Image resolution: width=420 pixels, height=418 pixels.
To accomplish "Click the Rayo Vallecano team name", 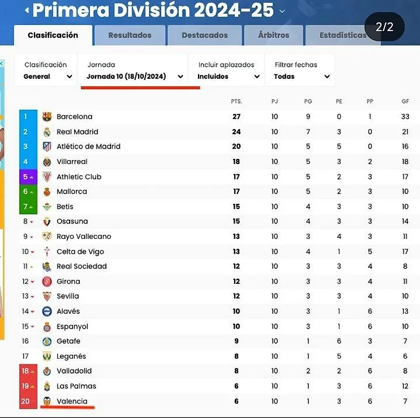I will [x=84, y=237].
